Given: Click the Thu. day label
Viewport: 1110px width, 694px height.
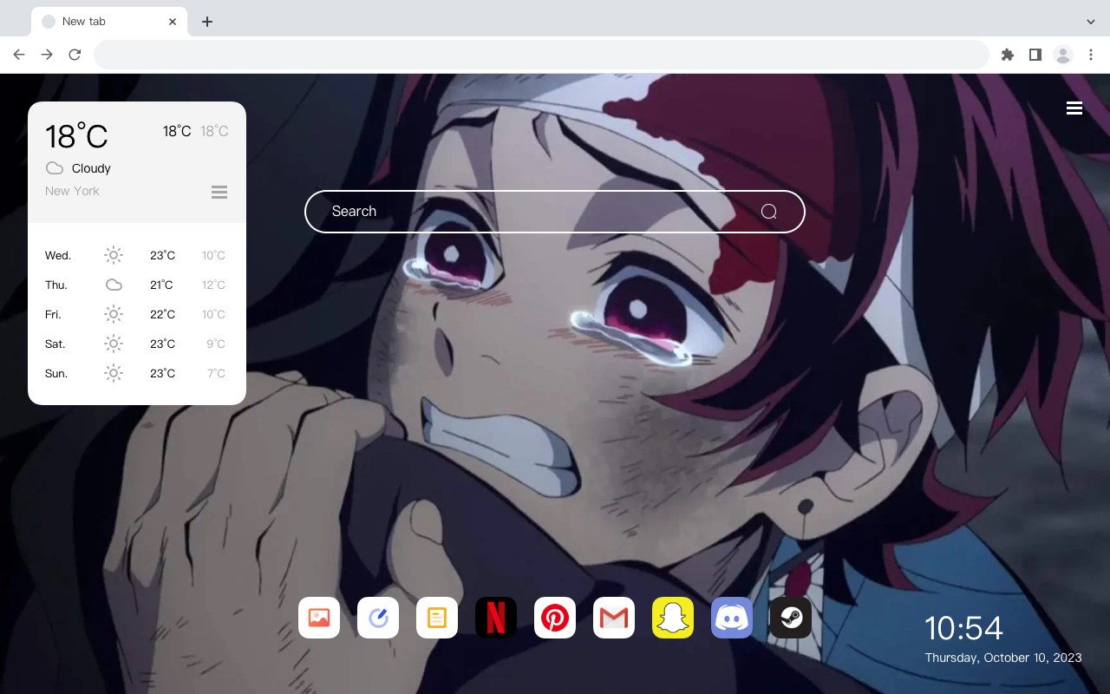Looking at the screenshot, I should pos(56,285).
